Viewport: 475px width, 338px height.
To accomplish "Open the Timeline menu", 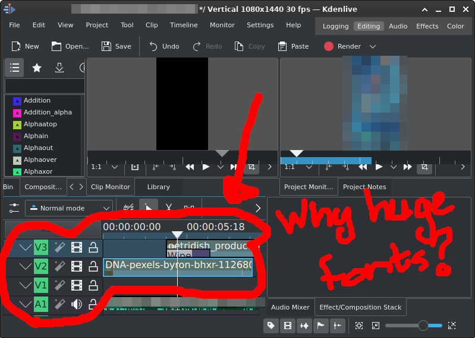I will tap(184, 25).
